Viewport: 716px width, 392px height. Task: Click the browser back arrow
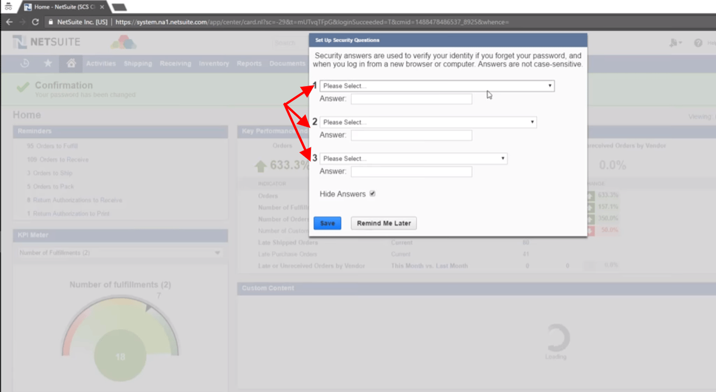[9, 22]
